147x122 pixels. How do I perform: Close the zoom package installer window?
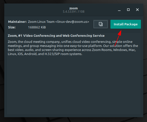pos(137,10)
